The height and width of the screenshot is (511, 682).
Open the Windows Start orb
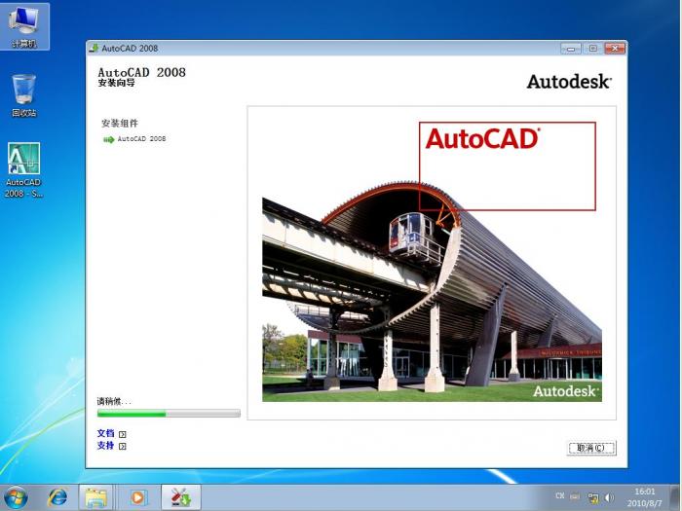coord(17,496)
